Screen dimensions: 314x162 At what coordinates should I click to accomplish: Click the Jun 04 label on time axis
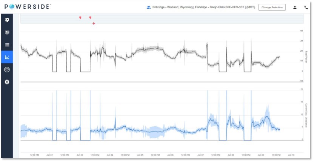click(110, 155)
